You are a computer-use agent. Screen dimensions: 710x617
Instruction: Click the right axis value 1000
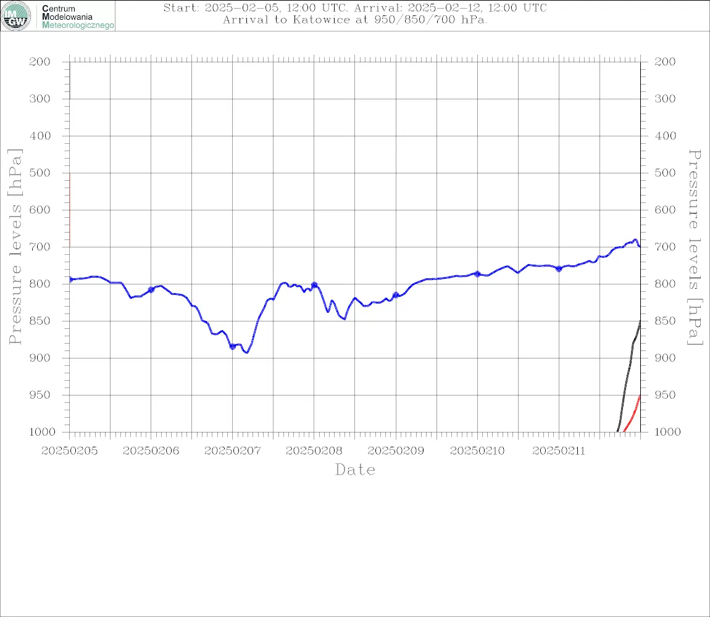tap(667, 432)
